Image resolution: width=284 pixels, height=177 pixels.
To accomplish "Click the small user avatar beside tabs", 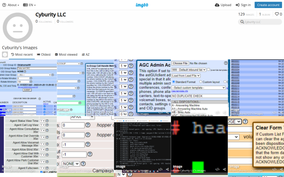I will (5, 54).
